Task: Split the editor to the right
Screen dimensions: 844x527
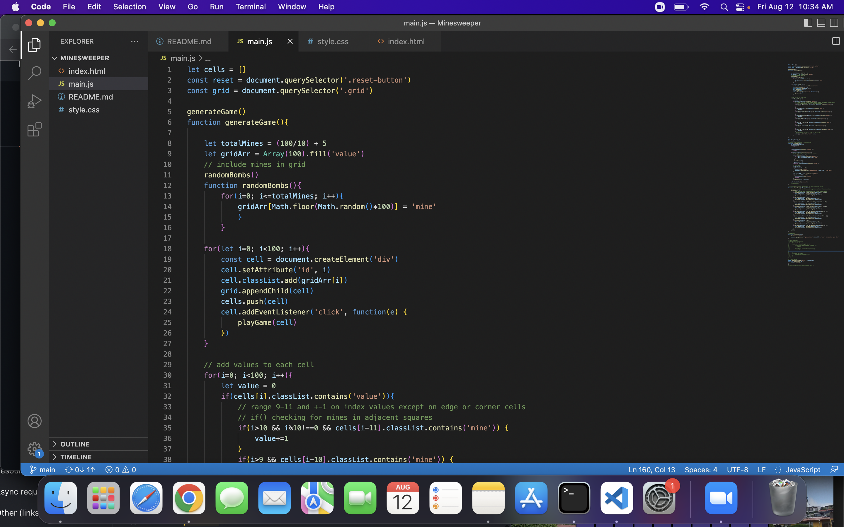Action: [x=836, y=41]
